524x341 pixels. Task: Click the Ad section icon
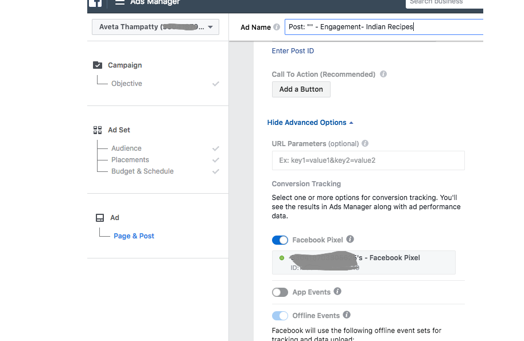(x=100, y=218)
